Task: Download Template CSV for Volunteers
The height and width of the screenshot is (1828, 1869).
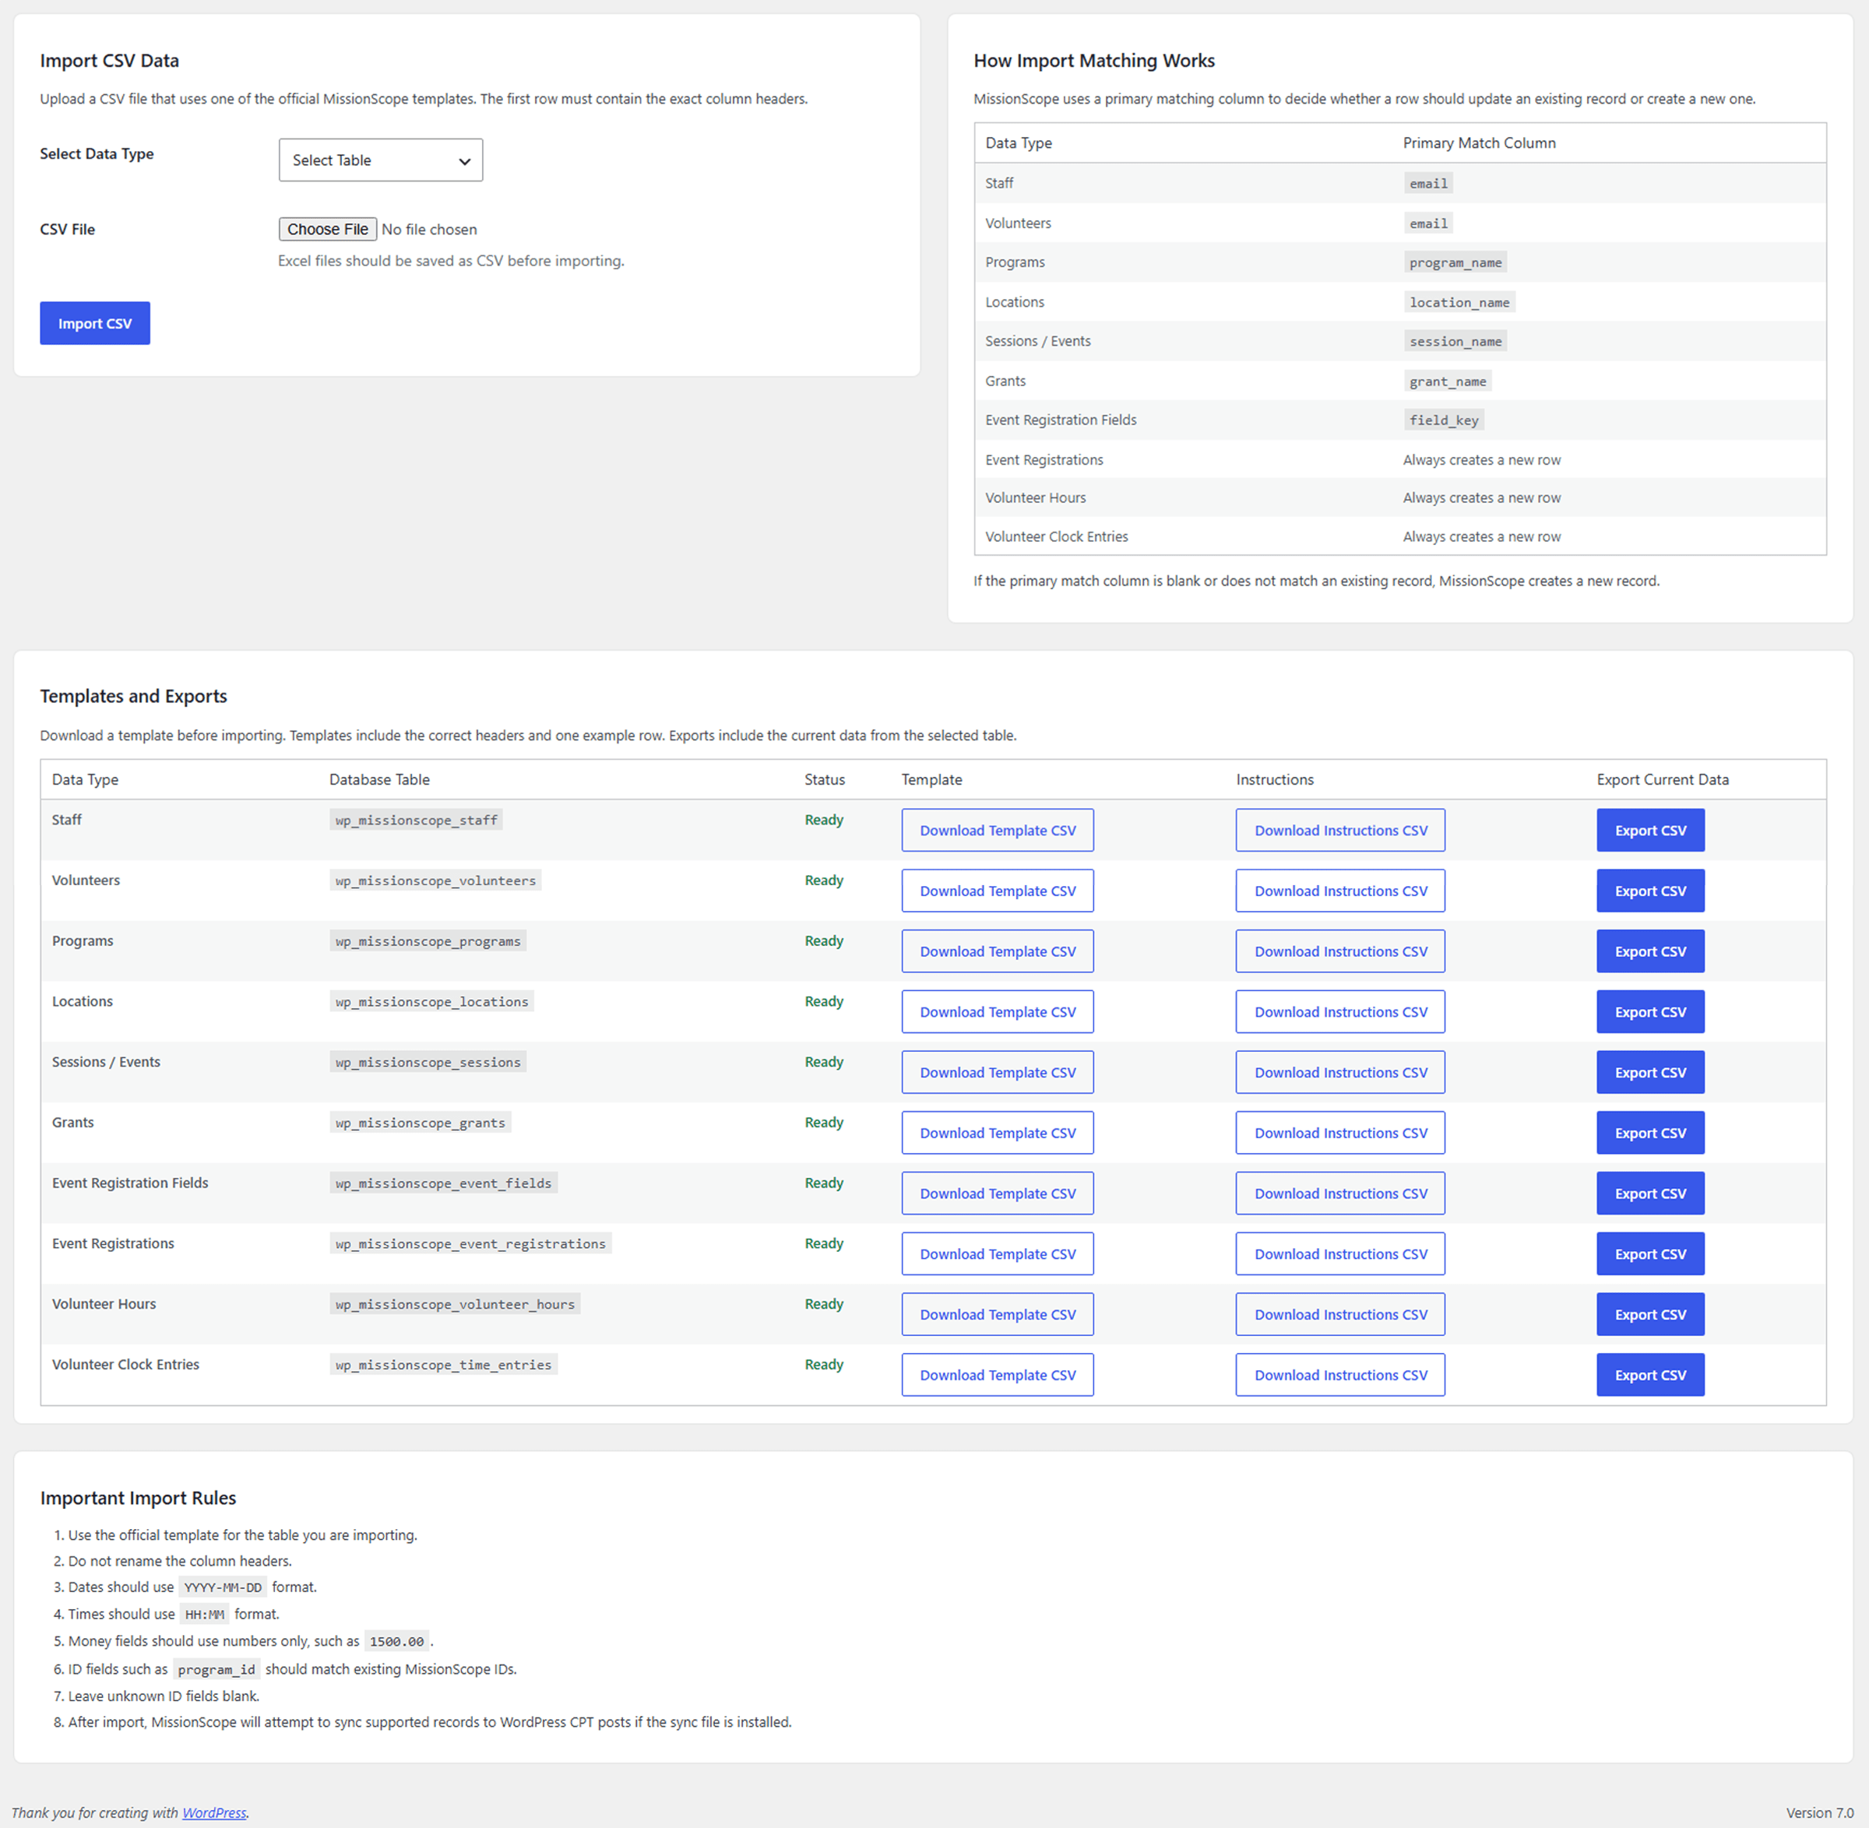Action: [997, 891]
